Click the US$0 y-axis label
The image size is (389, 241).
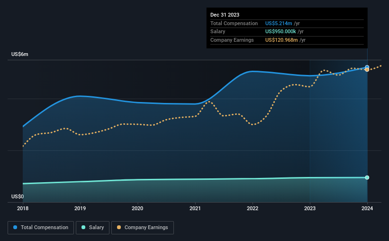click(x=18, y=196)
